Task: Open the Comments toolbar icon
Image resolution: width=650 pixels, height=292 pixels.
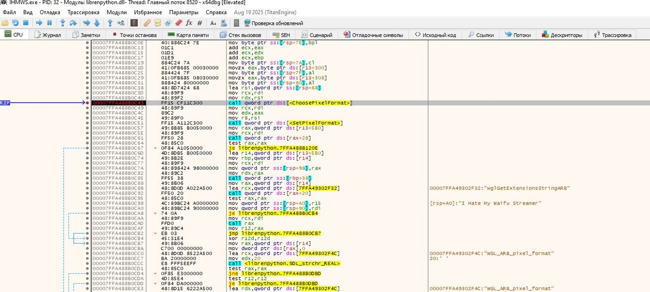Action: click(x=157, y=23)
